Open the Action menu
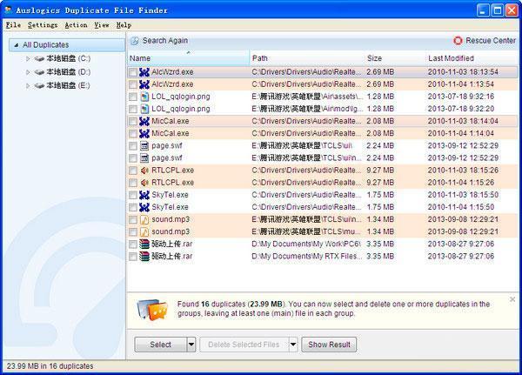522x375 pixels. pos(76,25)
